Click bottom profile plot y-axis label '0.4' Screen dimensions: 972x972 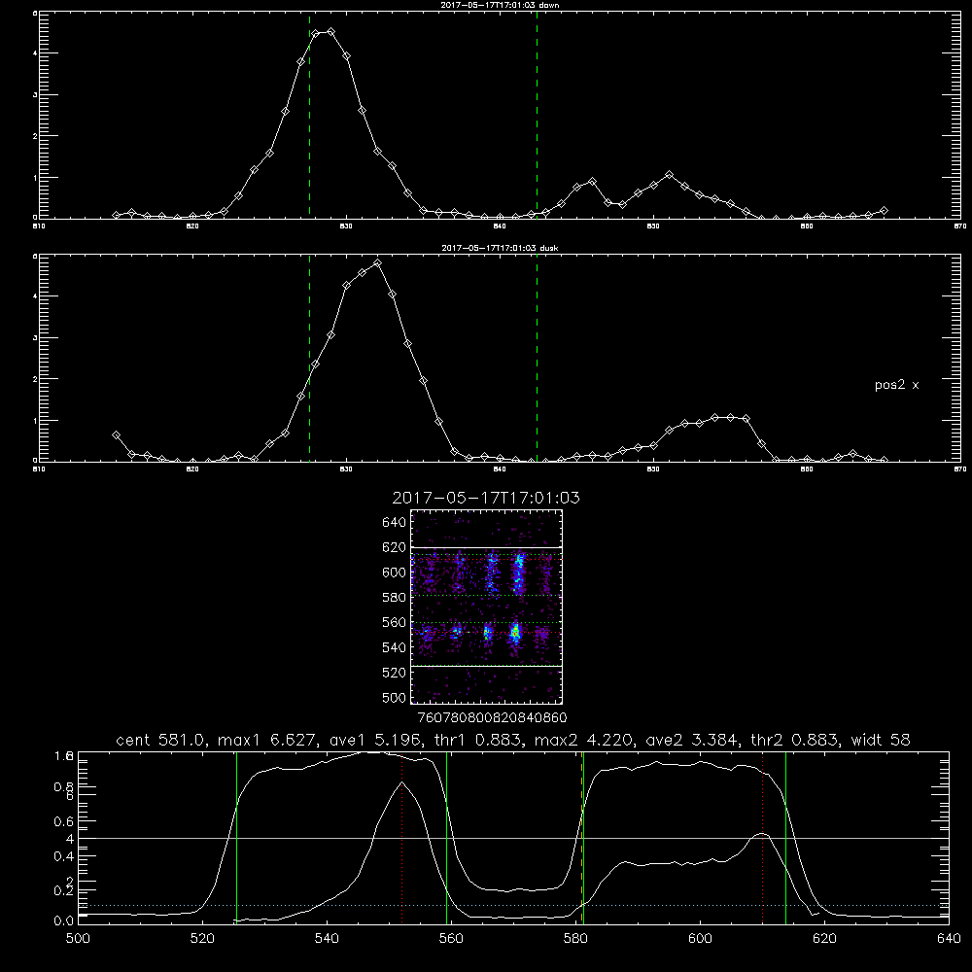(64, 856)
